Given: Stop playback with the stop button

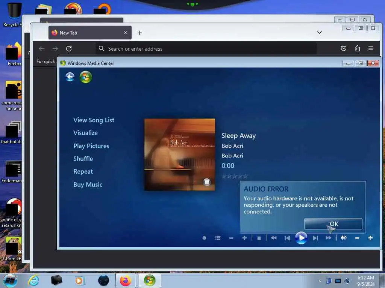Looking at the screenshot, I should (x=259, y=238).
